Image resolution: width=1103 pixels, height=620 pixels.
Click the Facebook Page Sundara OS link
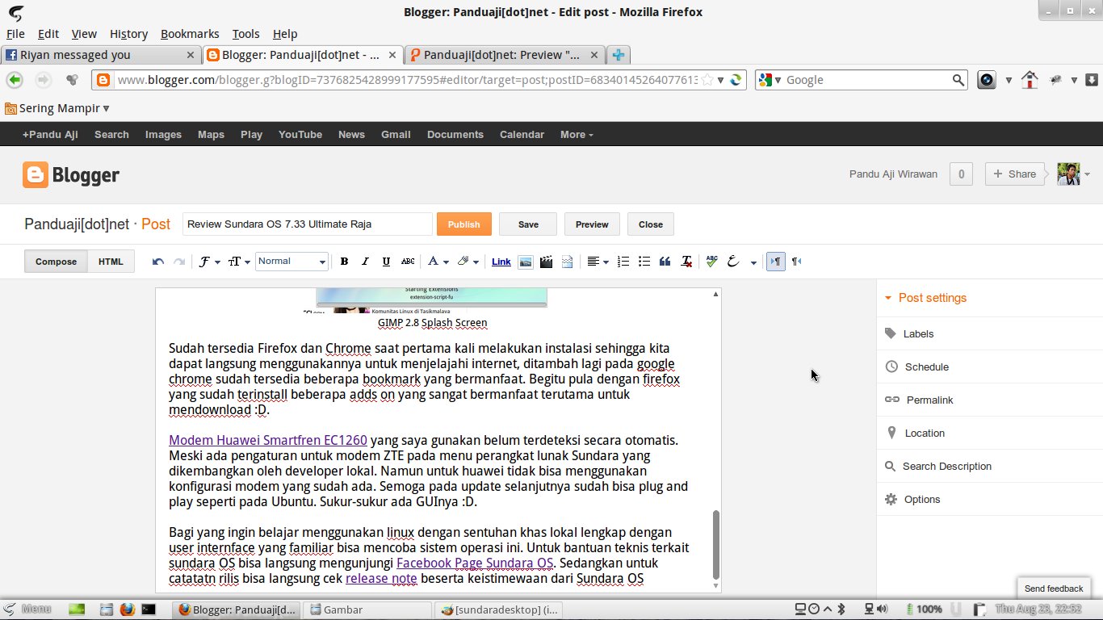(x=475, y=563)
